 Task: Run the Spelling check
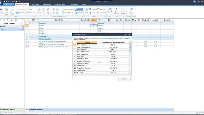point(101,9)
